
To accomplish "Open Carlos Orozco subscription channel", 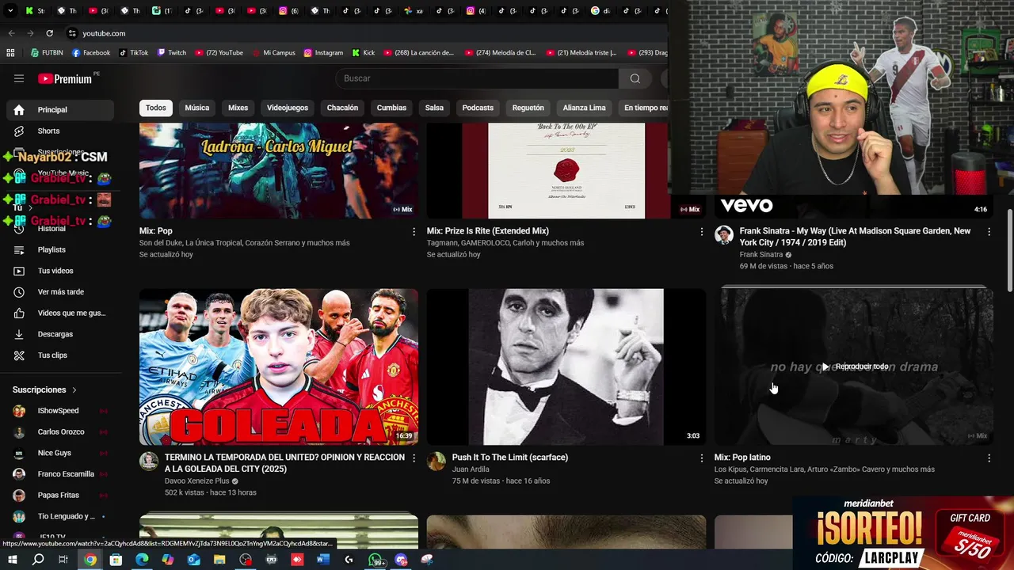I will (60, 432).
